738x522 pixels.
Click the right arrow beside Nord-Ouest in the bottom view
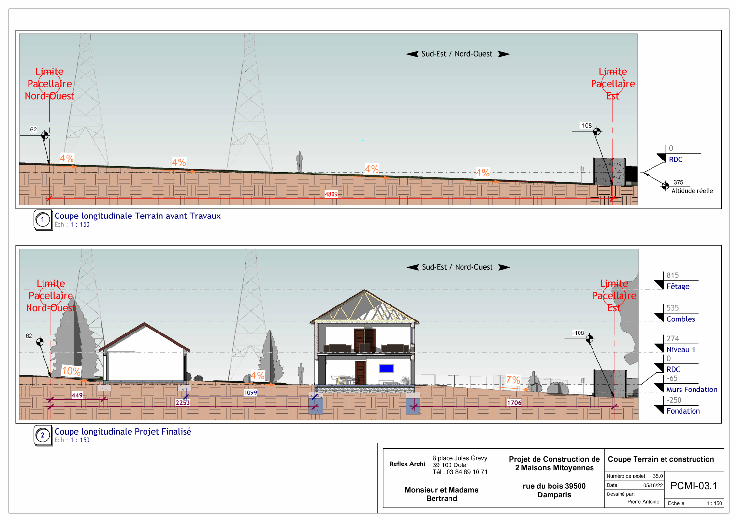coord(504,267)
